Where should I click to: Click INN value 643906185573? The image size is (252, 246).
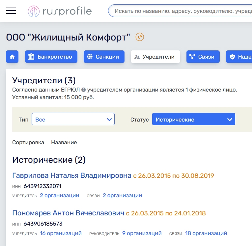click(x=43, y=224)
